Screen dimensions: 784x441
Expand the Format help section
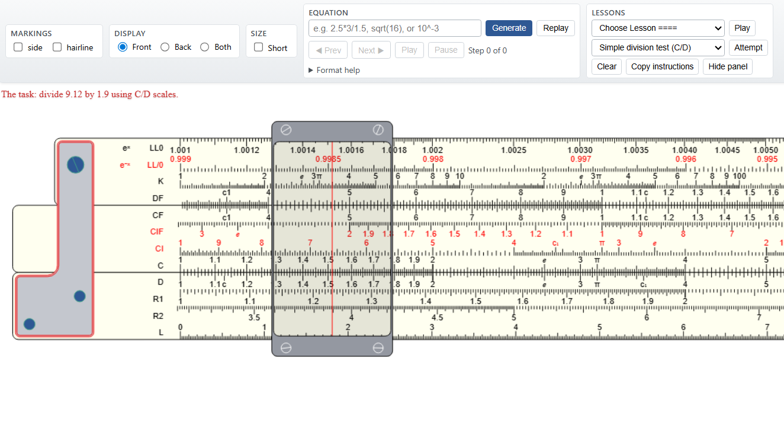[335, 70]
